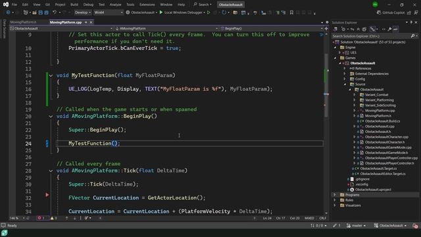
Task: Start Local Windows Debugger green play icon
Action: [161, 13]
